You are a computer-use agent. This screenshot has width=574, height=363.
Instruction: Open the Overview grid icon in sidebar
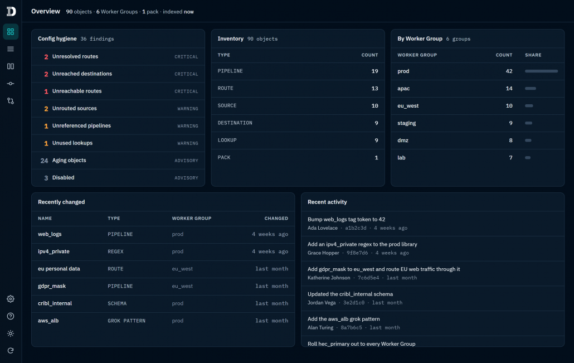pyautogui.click(x=11, y=32)
